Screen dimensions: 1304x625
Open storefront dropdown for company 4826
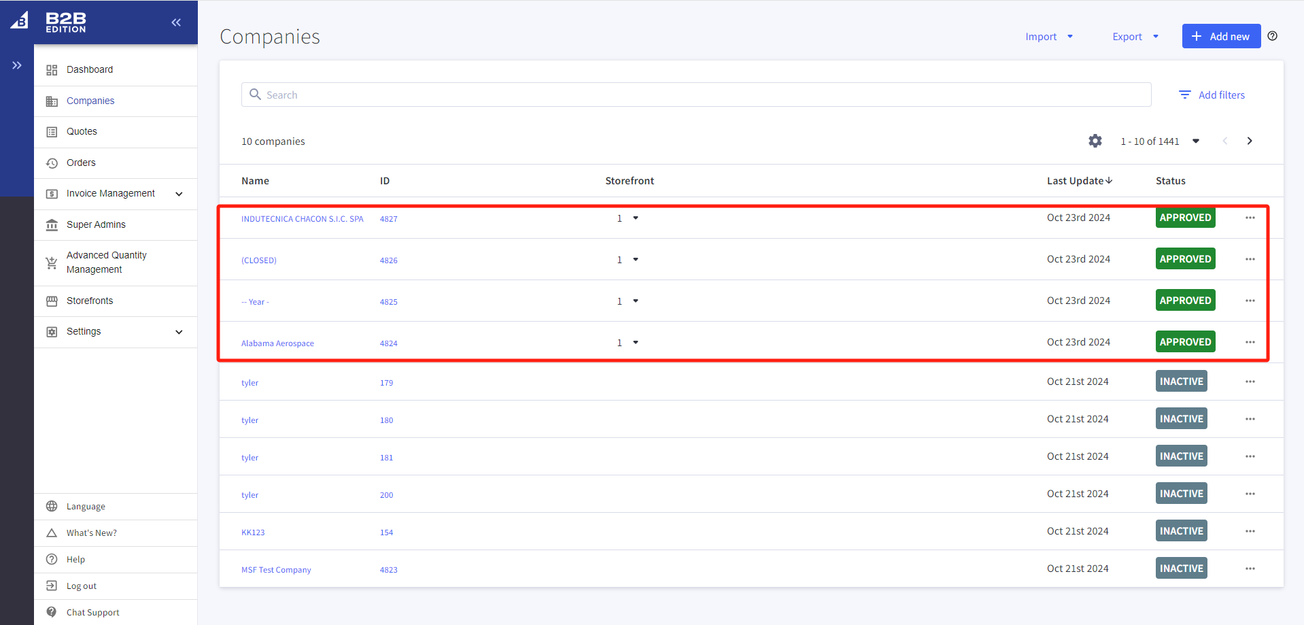coord(636,259)
